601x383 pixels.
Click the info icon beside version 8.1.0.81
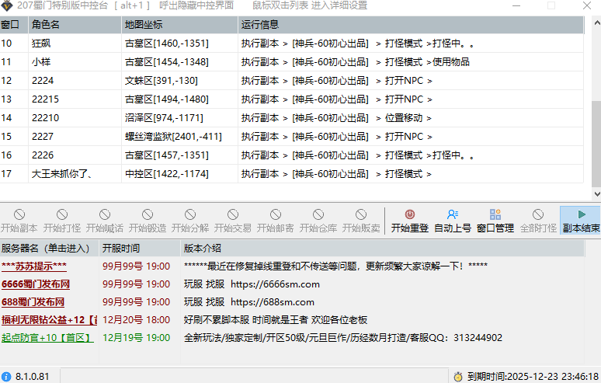point(7,376)
